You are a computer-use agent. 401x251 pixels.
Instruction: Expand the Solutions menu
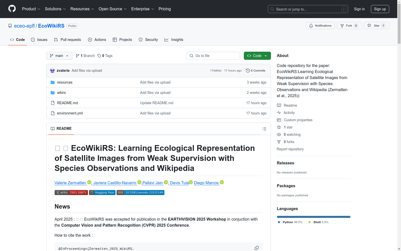pos(55,9)
